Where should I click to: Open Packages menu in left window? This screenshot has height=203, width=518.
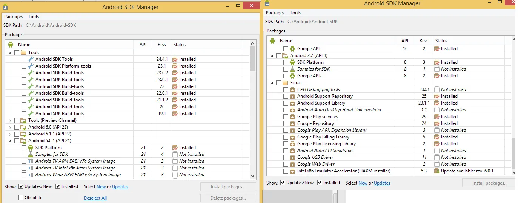[x=14, y=17]
